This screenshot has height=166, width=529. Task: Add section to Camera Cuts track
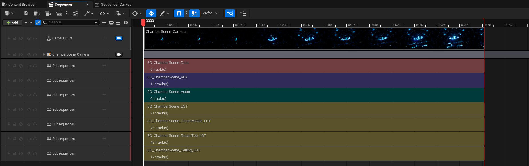[x=104, y=38]
